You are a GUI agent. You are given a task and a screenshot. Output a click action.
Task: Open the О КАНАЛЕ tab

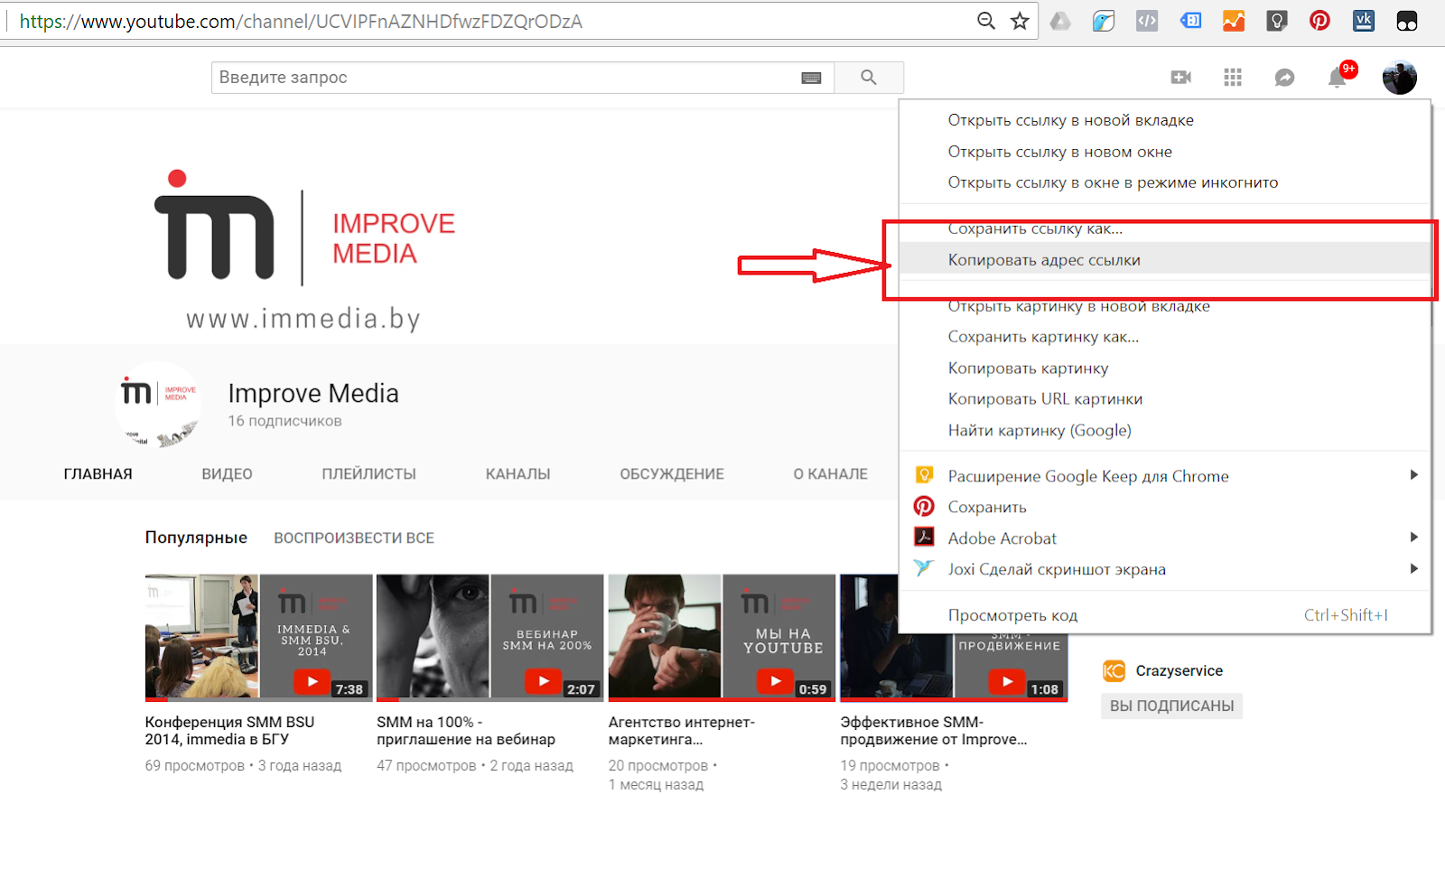[x=831, y=474]
